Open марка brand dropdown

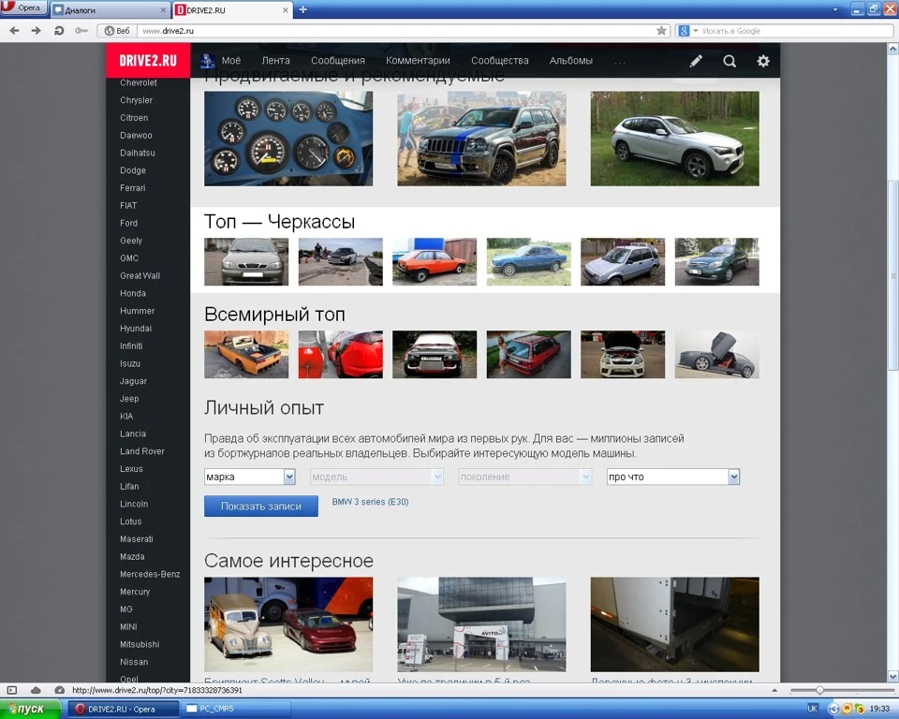250,477
